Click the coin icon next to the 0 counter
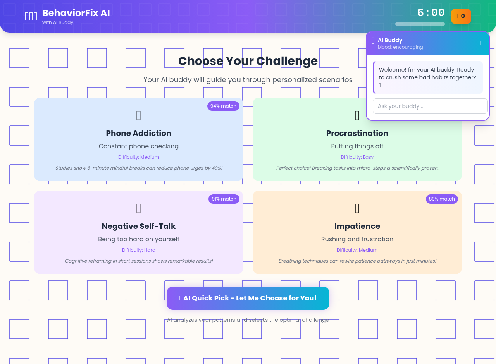Viewport: 496px width, 364px height. pos(458,16)
